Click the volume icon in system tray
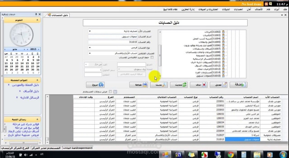289x158 pixels. coord(26,155)
